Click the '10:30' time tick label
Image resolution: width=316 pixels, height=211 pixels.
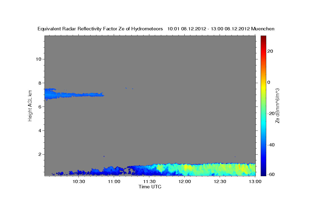(x=78, y=181)
